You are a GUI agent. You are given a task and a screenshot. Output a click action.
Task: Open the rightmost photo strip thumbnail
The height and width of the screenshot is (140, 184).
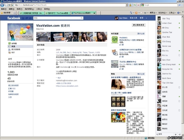tap(100, 37)
